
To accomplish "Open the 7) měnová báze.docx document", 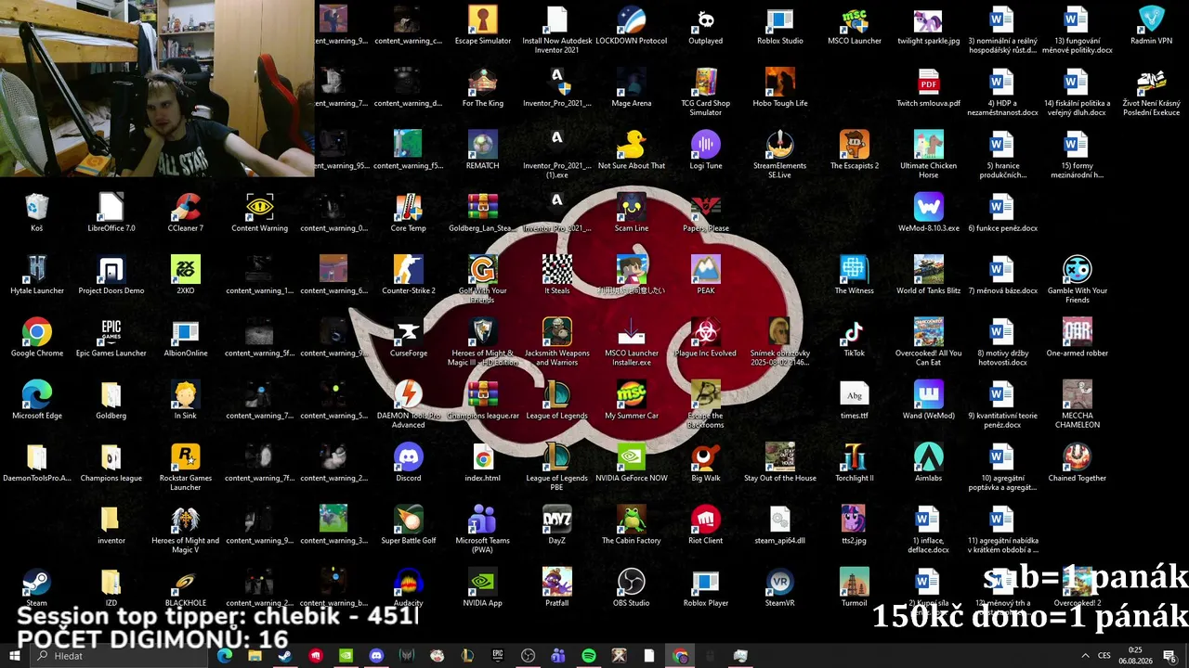I will click(1002, 276).
